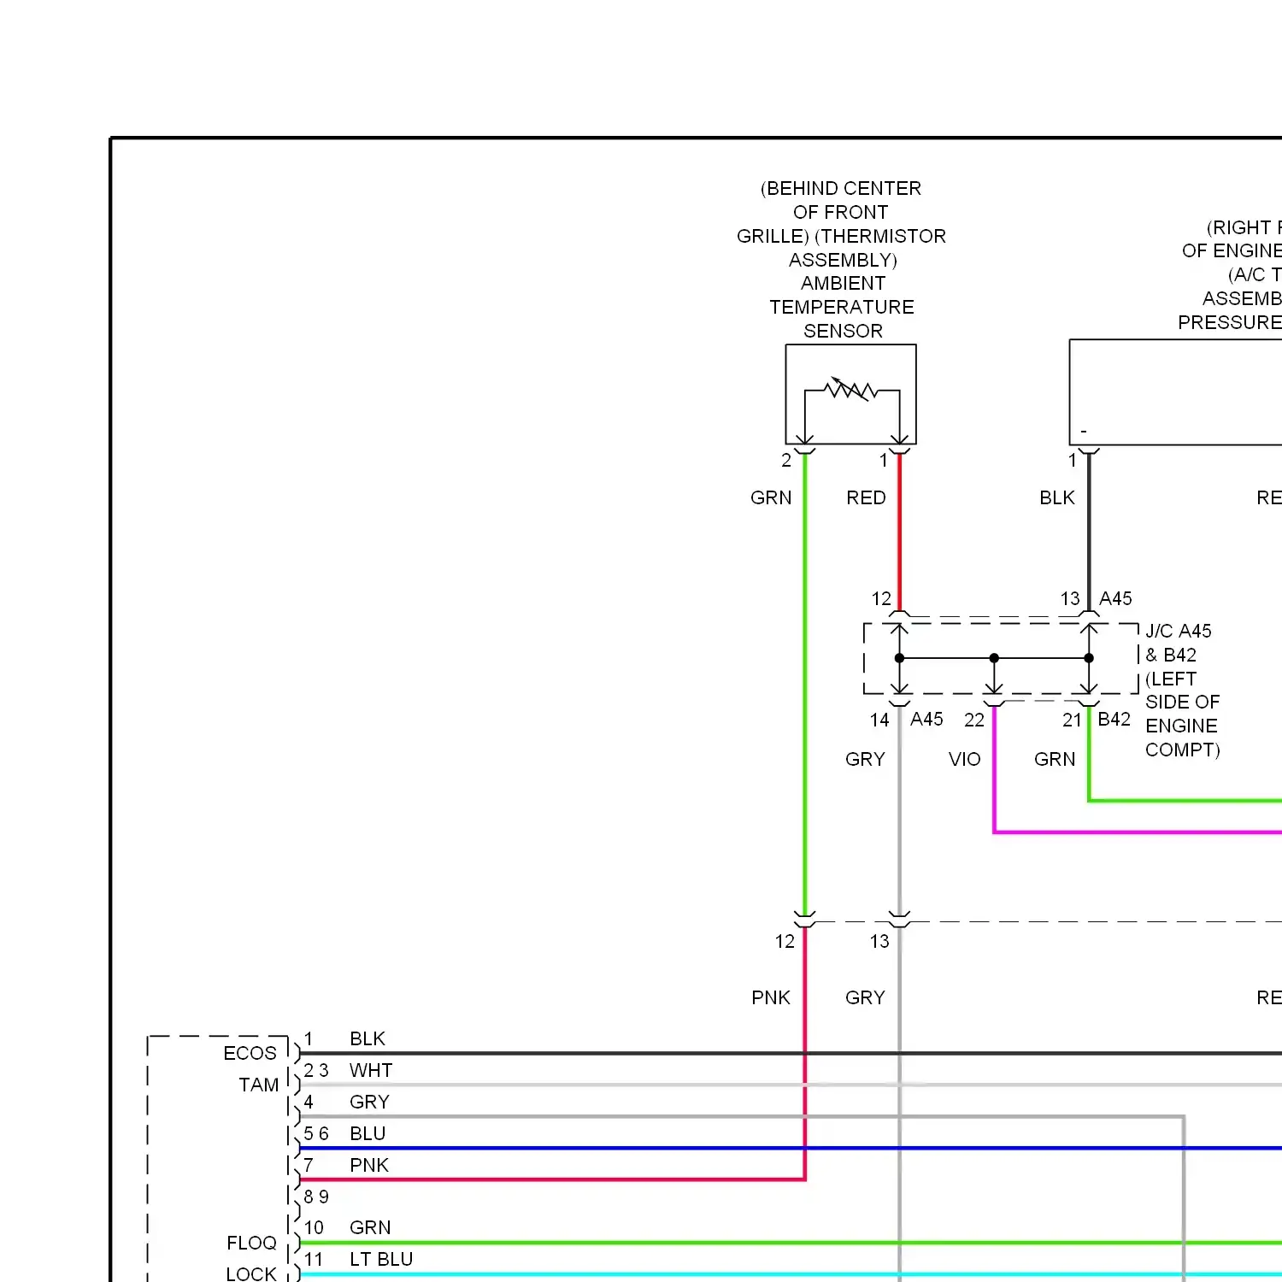Click the PNK wire label at pin 7
The height and width of the screenshot is (1282, 1282).
[369, 1165]
